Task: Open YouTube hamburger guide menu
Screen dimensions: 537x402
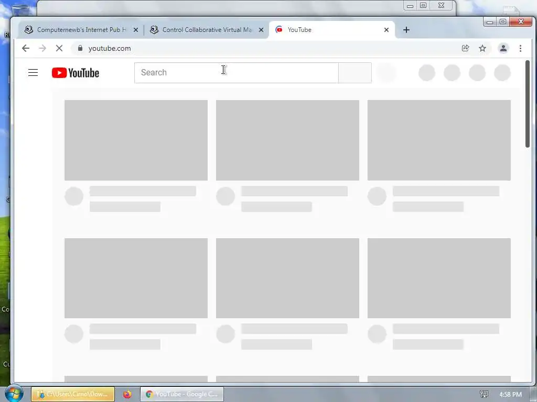Action: (33, 72)
